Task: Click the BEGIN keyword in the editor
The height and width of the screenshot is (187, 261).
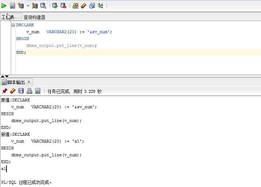Action: 22,39
